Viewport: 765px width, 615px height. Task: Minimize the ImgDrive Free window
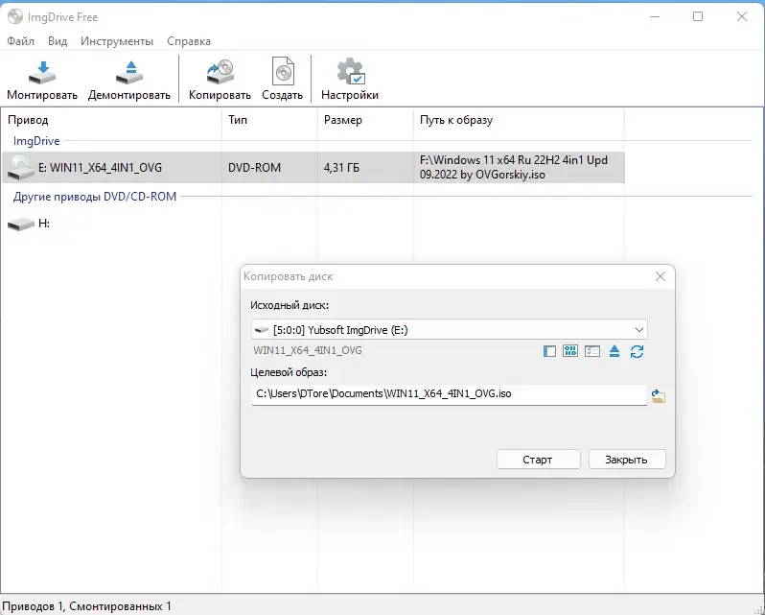[655, 16]
